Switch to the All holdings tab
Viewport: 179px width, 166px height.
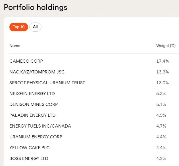(35, 27)
